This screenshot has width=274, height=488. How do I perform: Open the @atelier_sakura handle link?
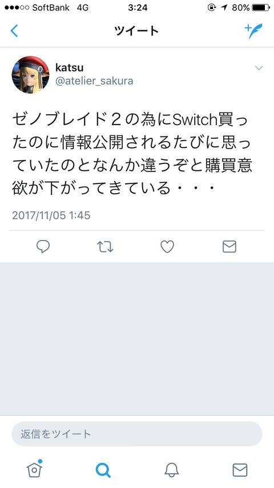tap(94, 81)
